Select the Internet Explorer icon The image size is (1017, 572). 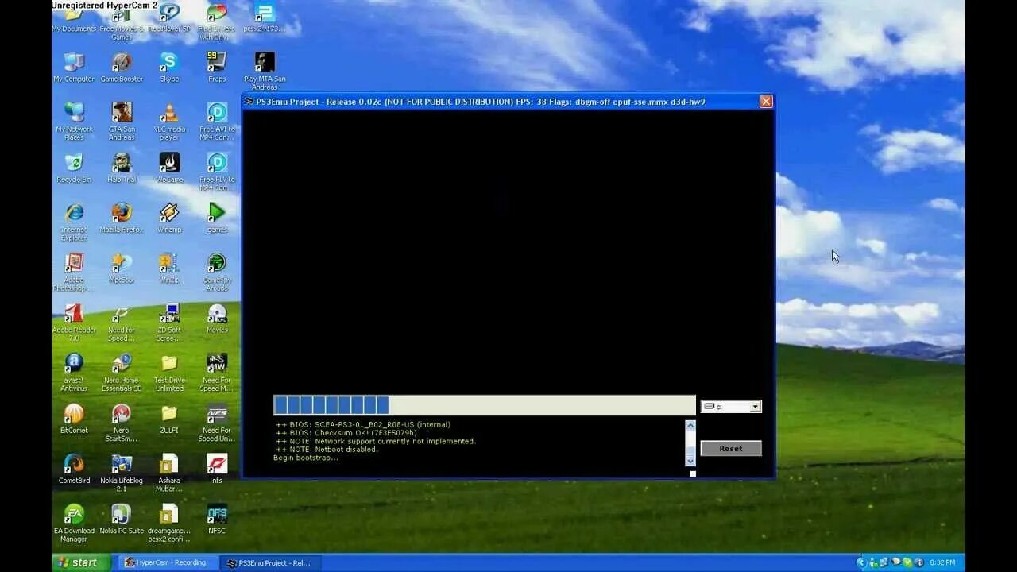click(x=74, y=222)
